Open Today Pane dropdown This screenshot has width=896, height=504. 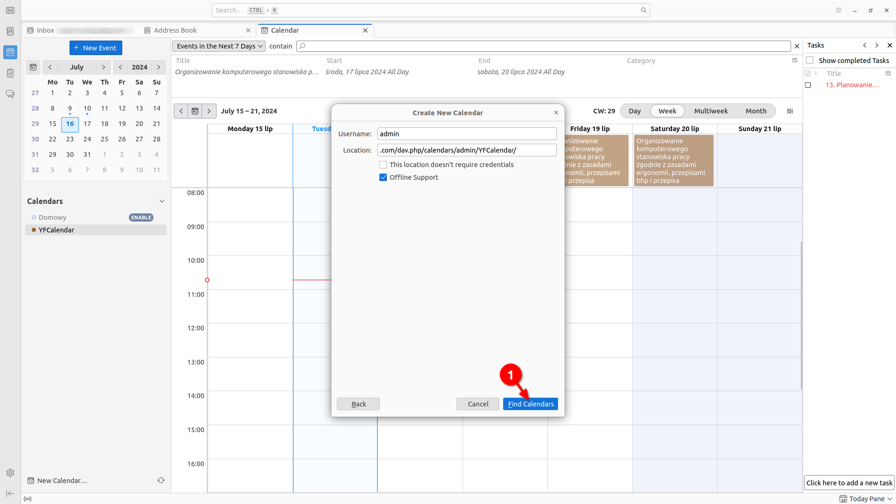[x=866, y=499]
